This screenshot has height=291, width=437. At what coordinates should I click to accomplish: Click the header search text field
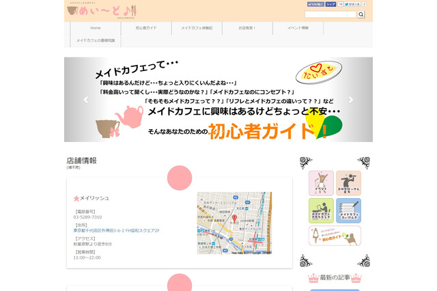pos(330,14)
